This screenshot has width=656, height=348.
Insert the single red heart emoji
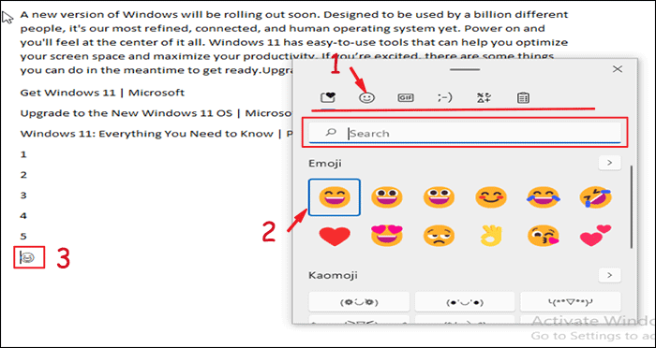[x=335, y=236]
